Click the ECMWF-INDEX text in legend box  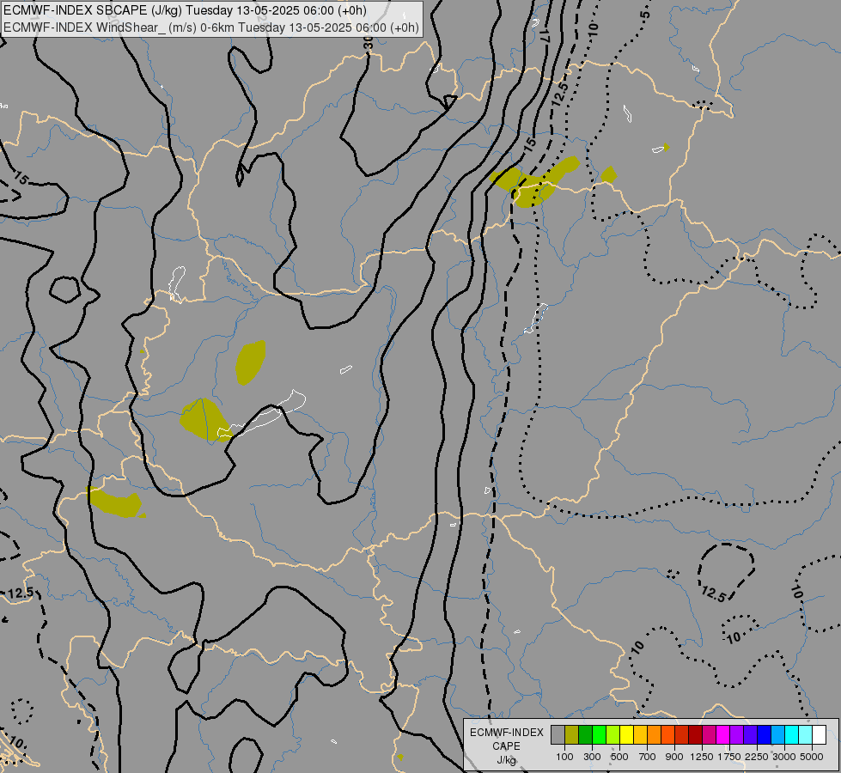coord(507,733)
